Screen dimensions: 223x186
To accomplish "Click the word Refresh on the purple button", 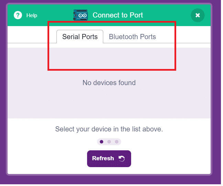I will coord(103,158).
